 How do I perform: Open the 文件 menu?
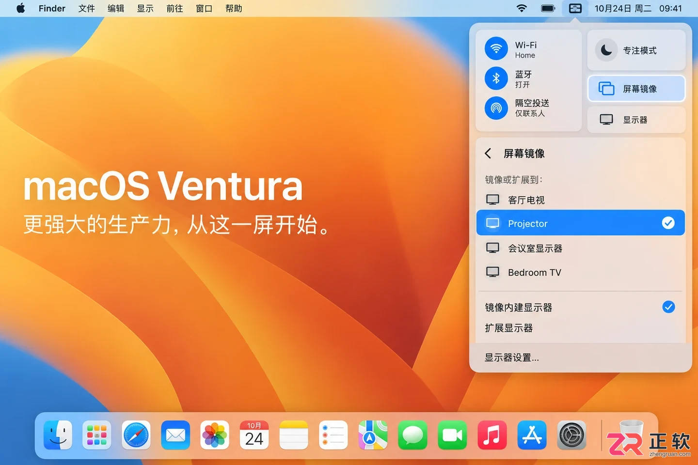click(x=87, y=8)
